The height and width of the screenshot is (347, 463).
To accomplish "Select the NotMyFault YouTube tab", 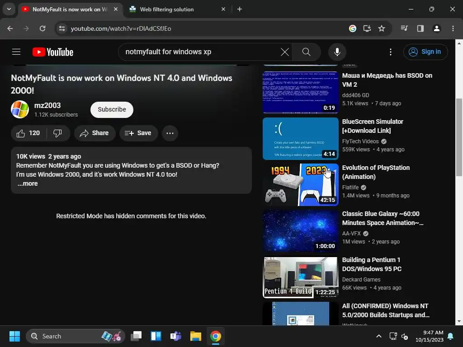I will (70, 9).
